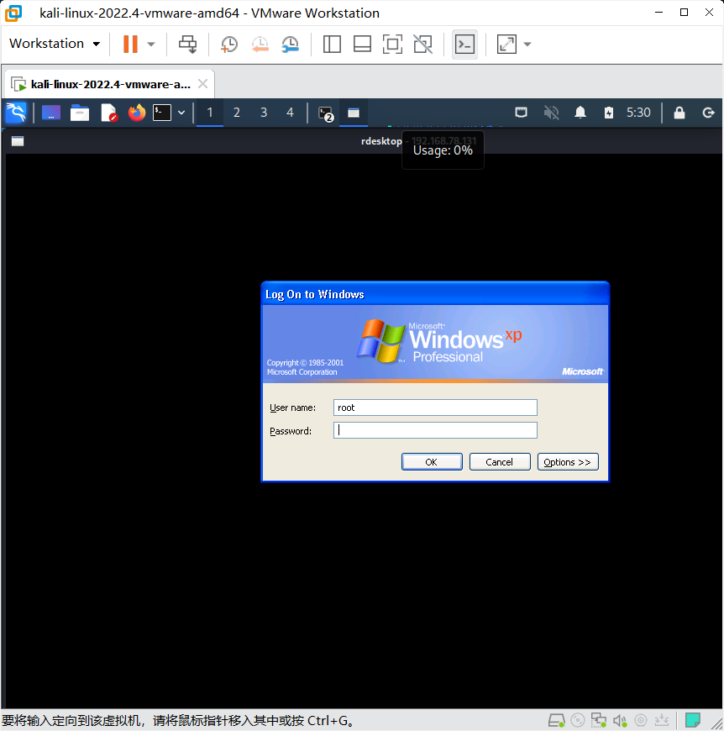Image resolution: width=724 pixels, height=731 pixels.
Task: Open the VMware message log icon
Action: click(x=693, y=721)
